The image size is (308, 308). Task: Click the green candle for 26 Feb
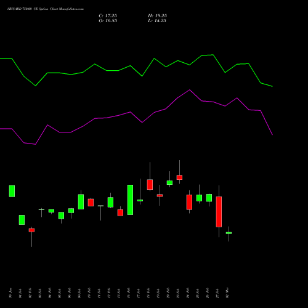[x=209, y=198]
